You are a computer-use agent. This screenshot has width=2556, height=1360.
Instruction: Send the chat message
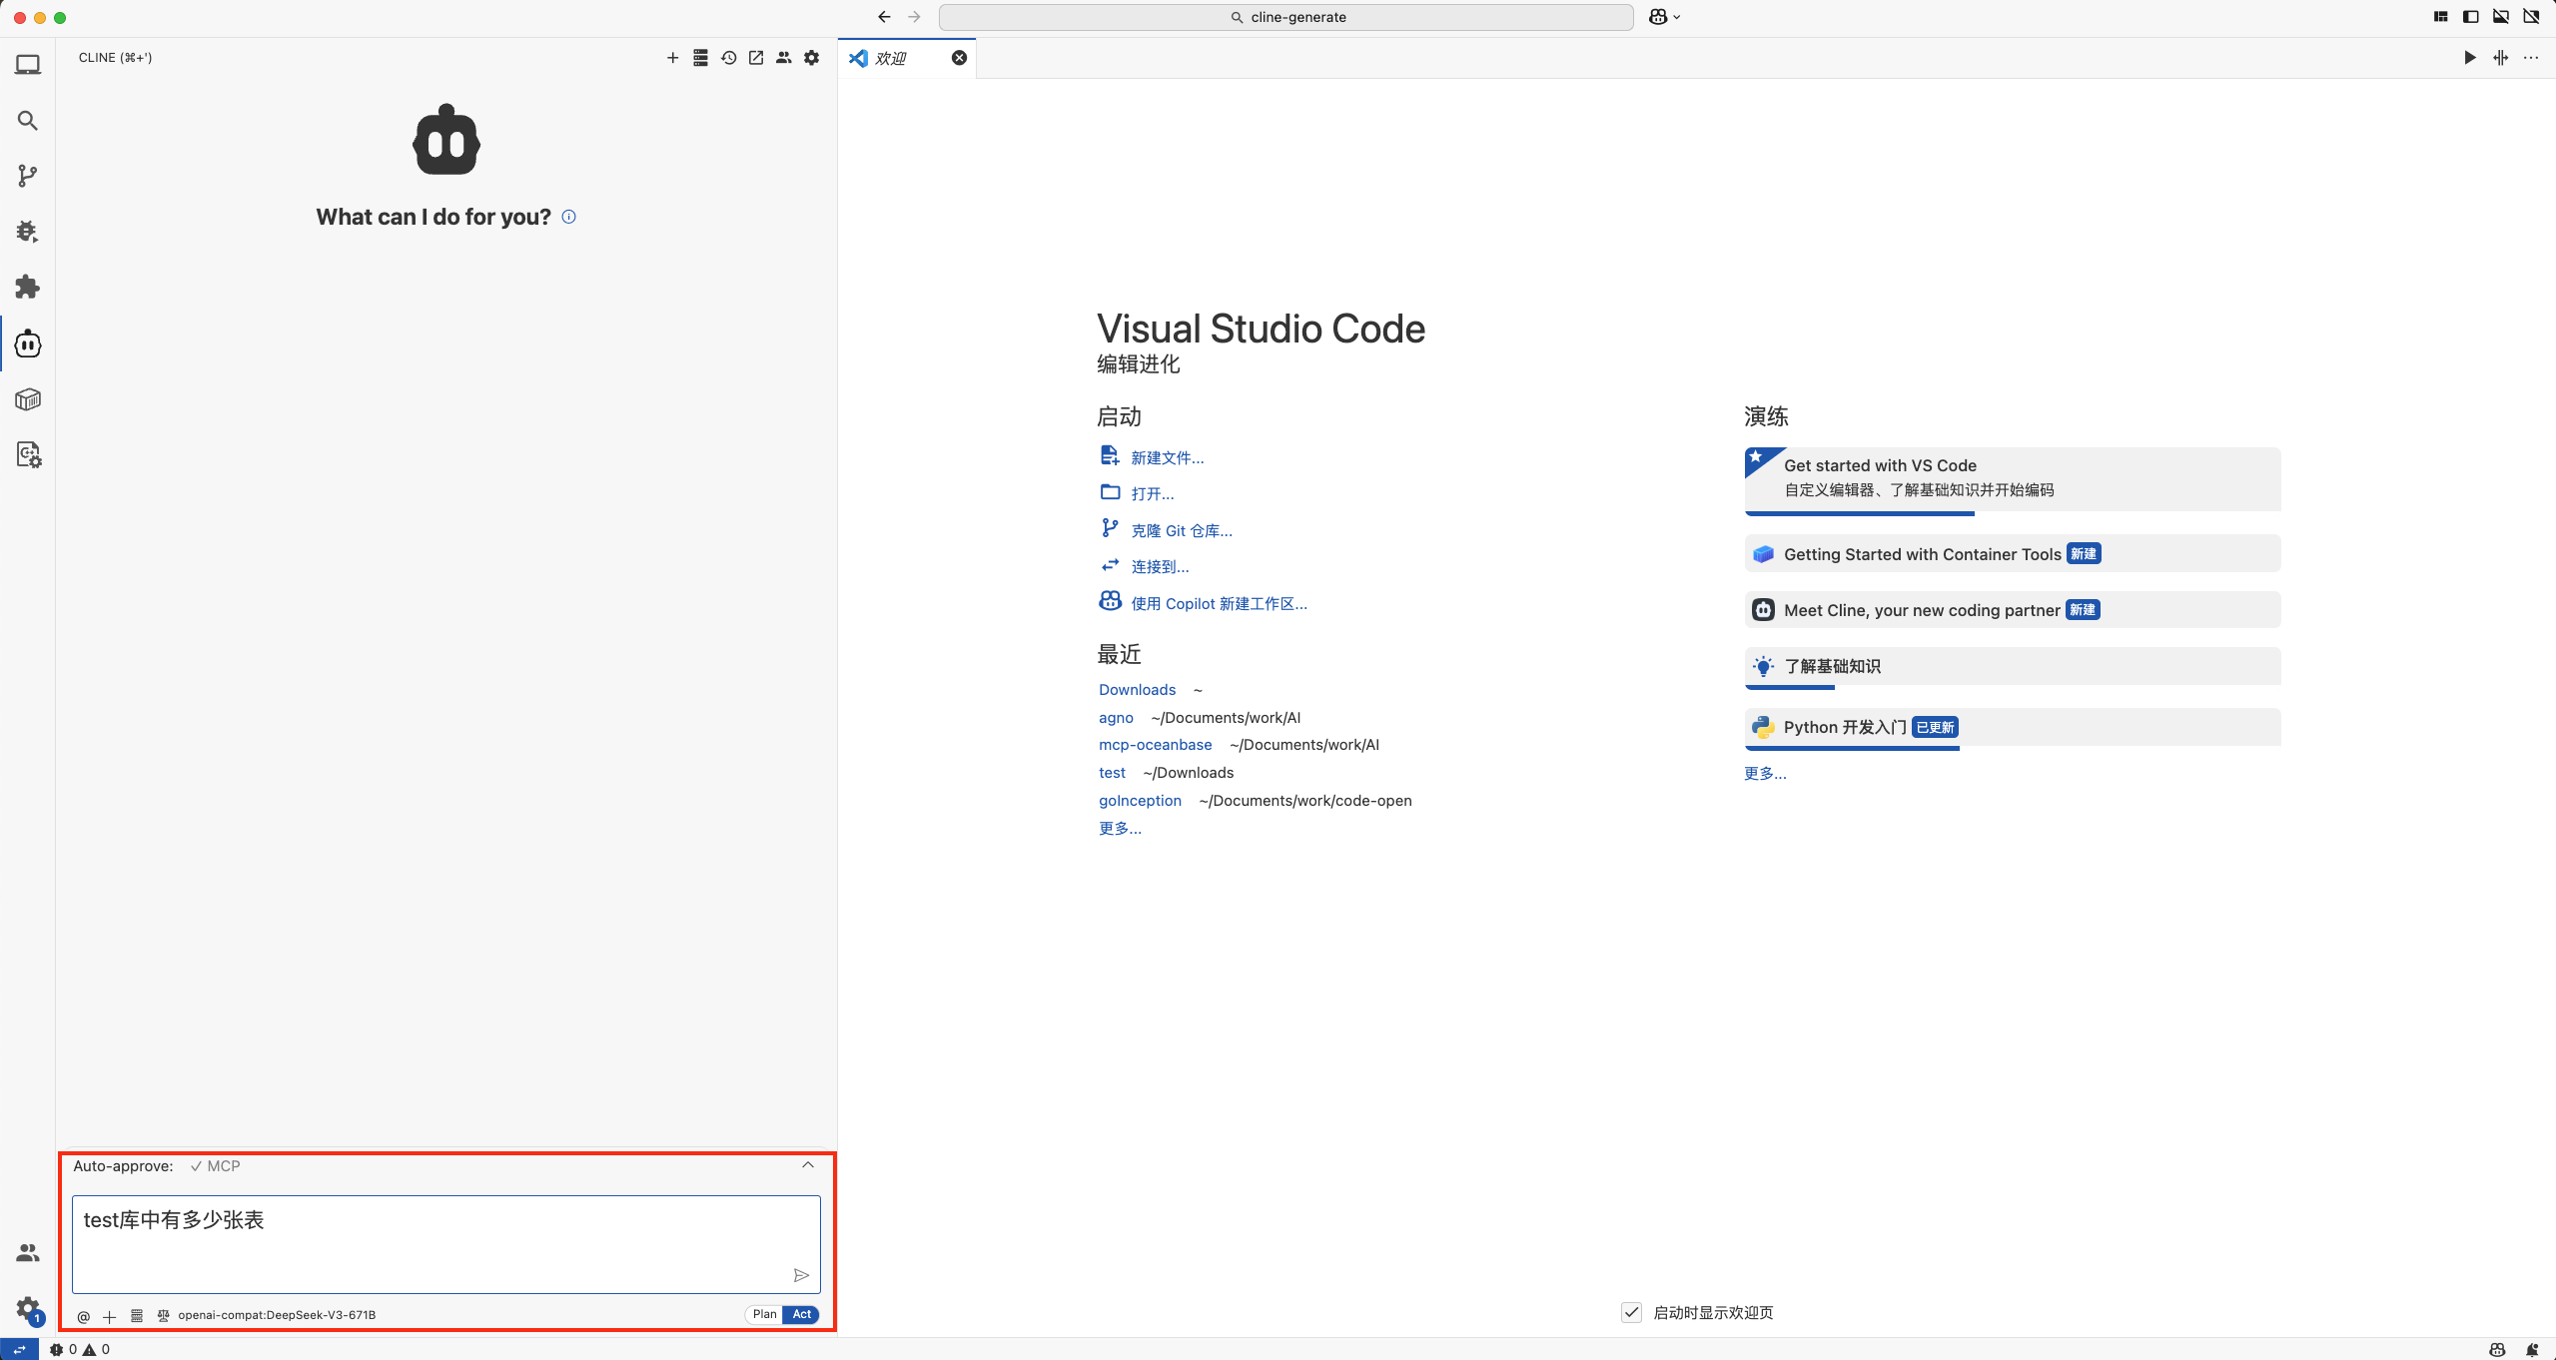pos(800,1275)
